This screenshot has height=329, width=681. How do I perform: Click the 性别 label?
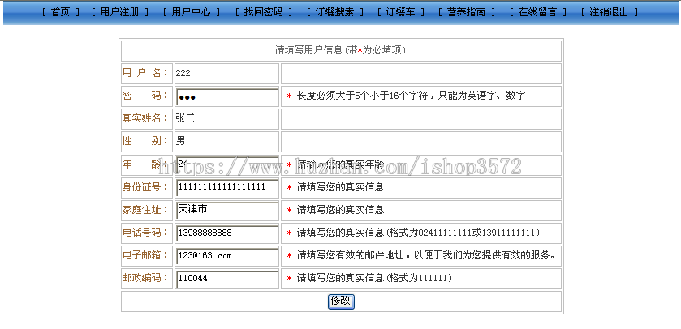145,141
